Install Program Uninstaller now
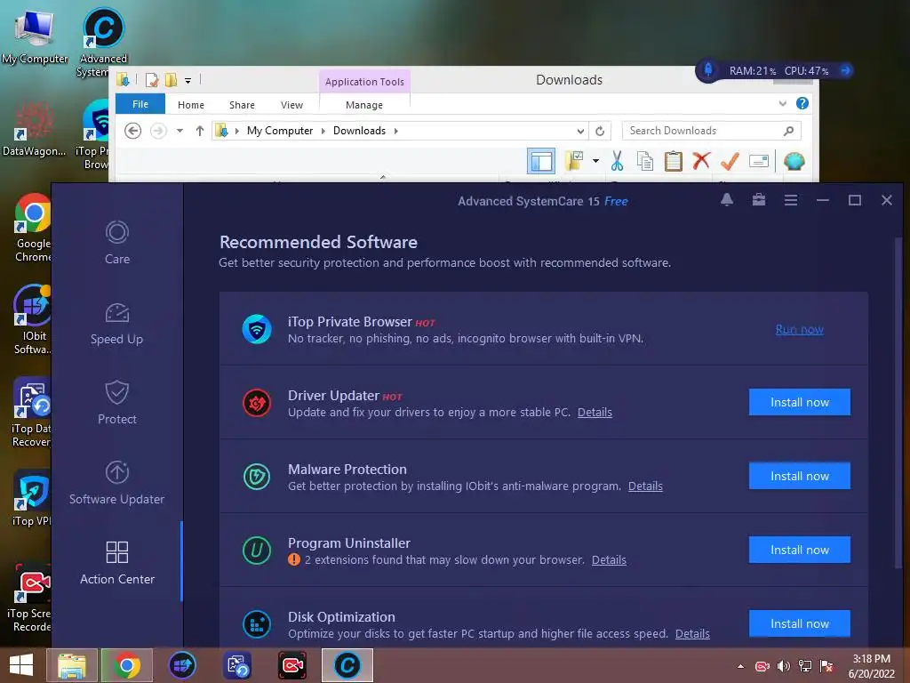 (x=799, y=550)
